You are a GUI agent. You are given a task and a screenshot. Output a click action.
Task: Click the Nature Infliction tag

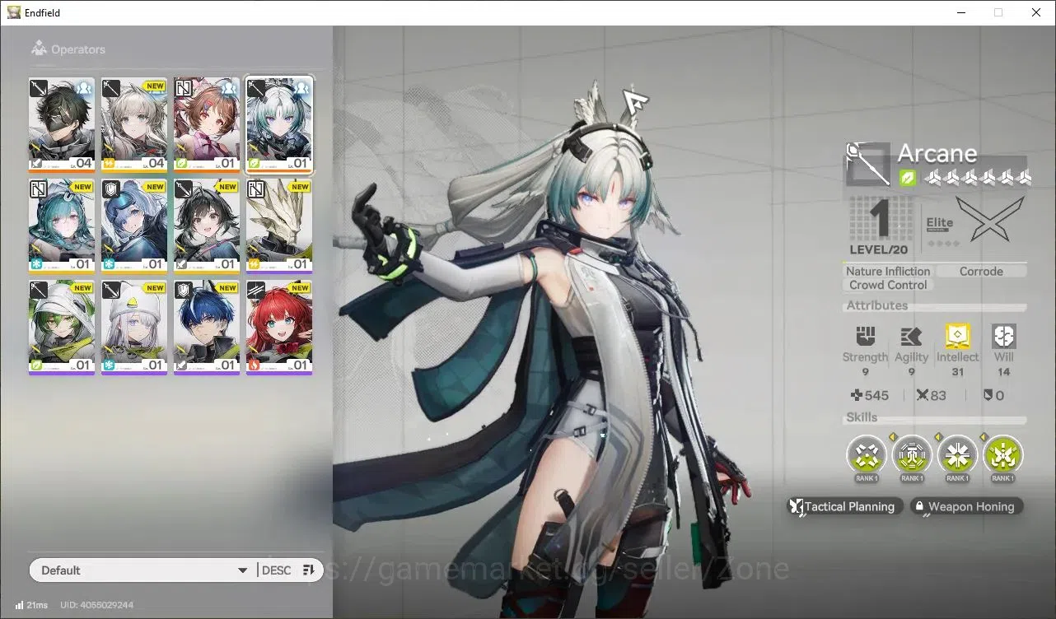tap(888, 272)
